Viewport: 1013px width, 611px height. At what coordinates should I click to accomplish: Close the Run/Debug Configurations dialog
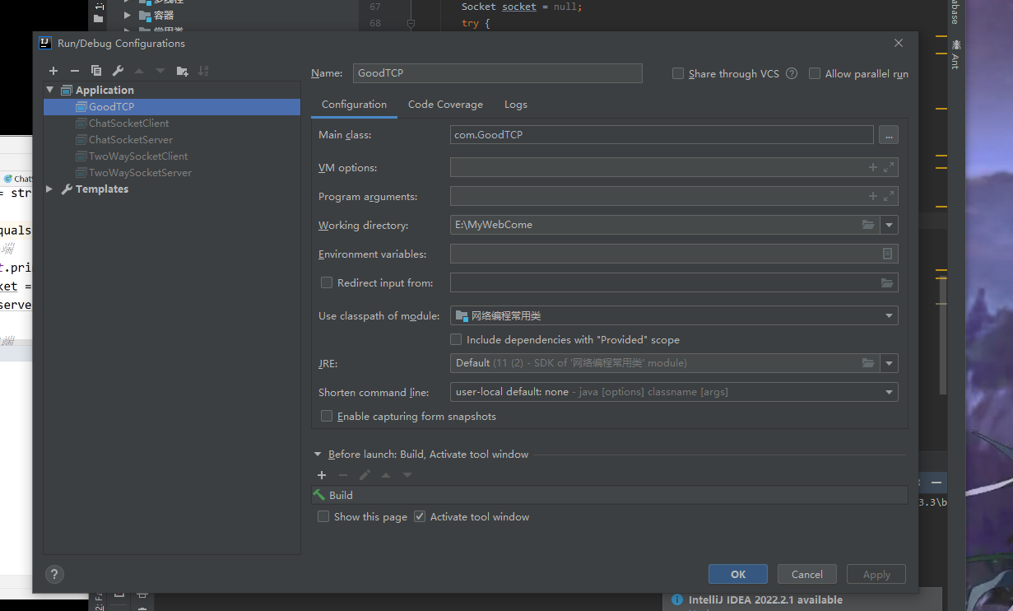(899, 43)
